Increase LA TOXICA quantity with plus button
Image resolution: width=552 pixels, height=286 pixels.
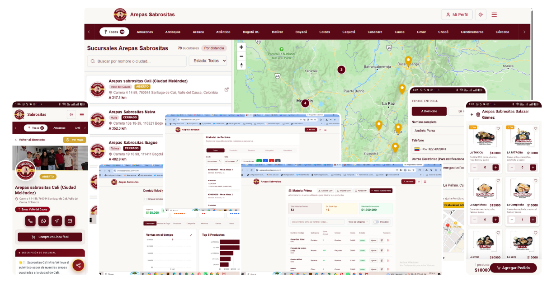(495, 167)
